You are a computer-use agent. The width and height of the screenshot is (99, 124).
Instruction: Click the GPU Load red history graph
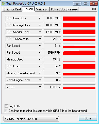click(x=79, y=66)
